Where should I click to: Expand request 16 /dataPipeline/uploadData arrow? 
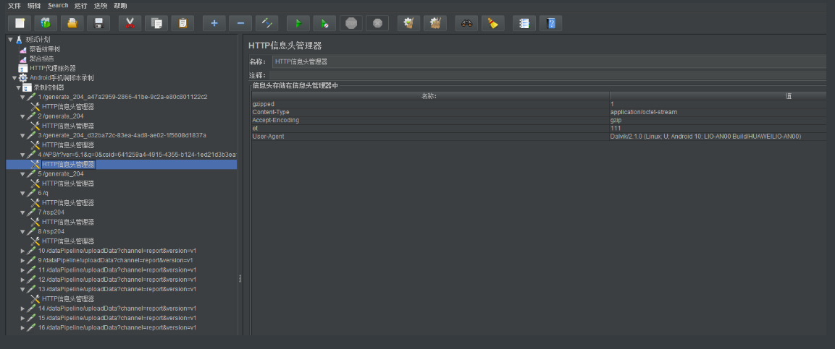click(22, 327)
